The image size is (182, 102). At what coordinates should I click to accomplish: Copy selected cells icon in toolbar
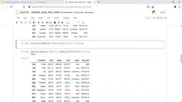pos(30,23)
